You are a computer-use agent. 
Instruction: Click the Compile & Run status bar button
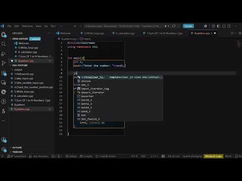pyautogui.click(x=106, y=156)
